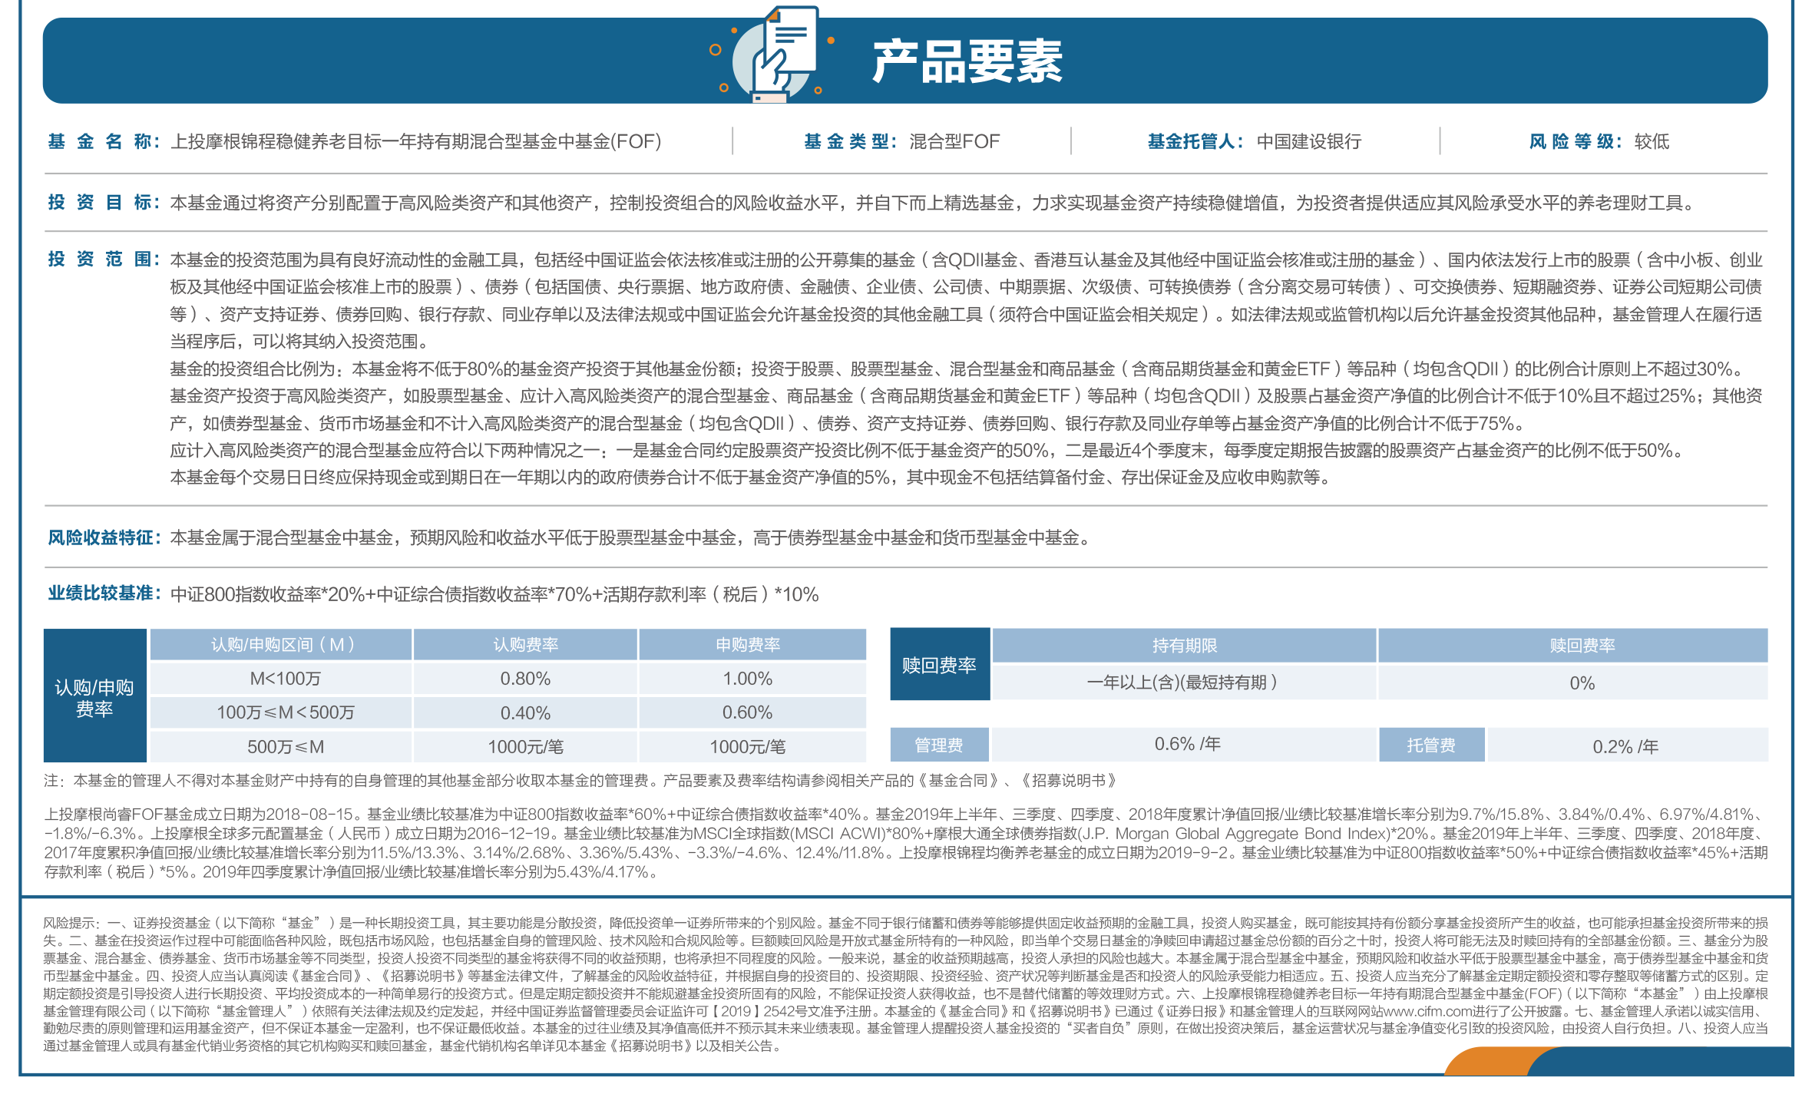
Task: Click the 0.2% /年 custody fee value
Action: [x=1626, y=746]
